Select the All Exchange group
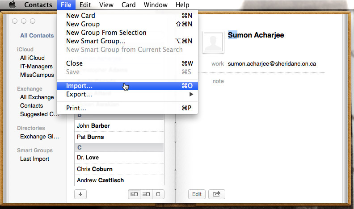 37,97
